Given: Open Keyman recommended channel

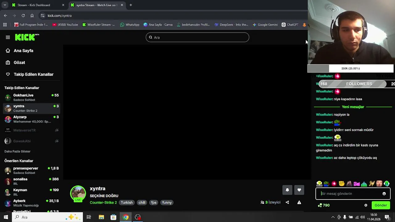Looking at the screenshot, I should [x=31, y=192].
